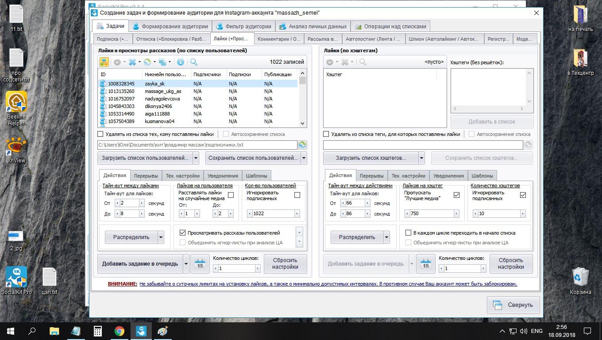The width and height of the screenshot is (602, 340).
Task: Click Сохранить список пользователей button
Action: (252, 158)
